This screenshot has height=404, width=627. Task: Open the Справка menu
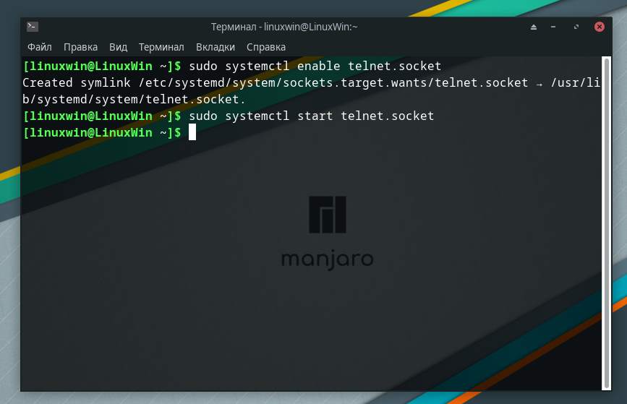(x=266, y=47)
